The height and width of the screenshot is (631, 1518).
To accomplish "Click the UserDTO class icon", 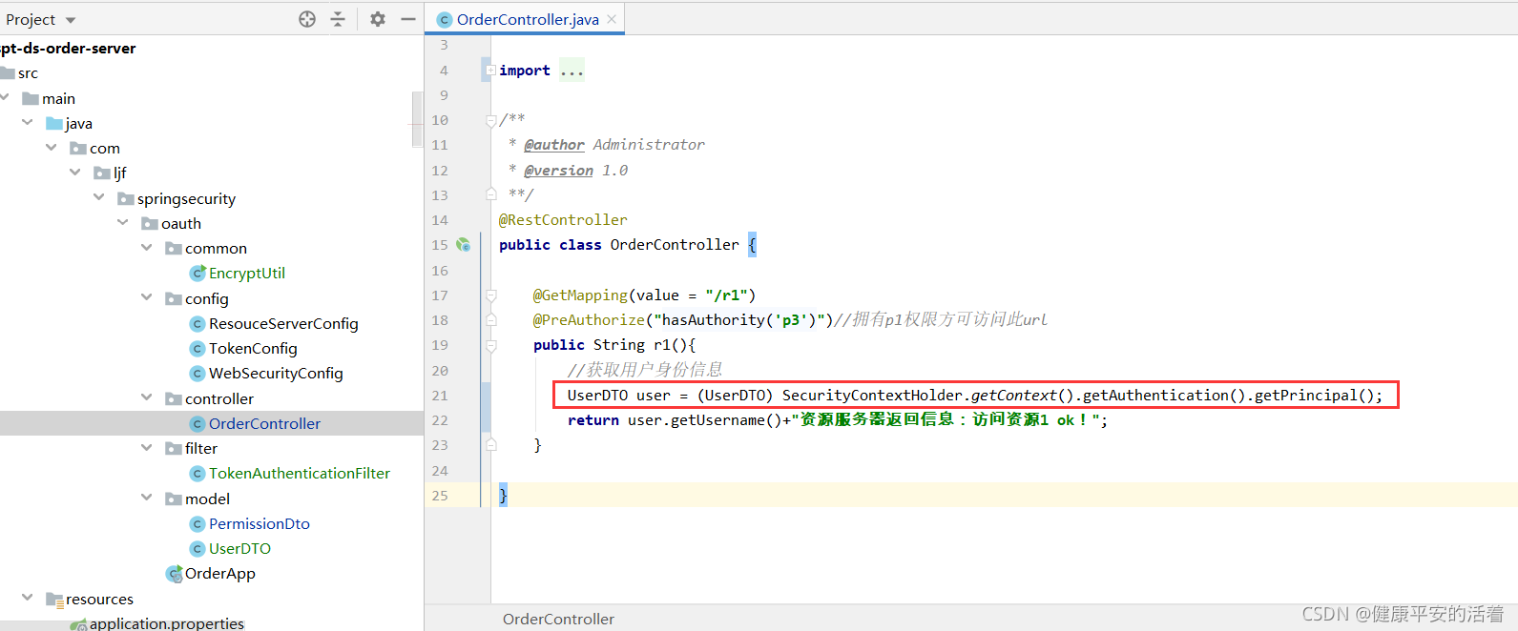I will (198, 548).
